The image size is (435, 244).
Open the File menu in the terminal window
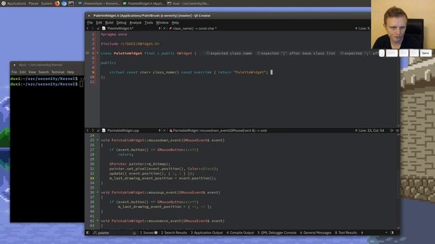pos(14,72)
